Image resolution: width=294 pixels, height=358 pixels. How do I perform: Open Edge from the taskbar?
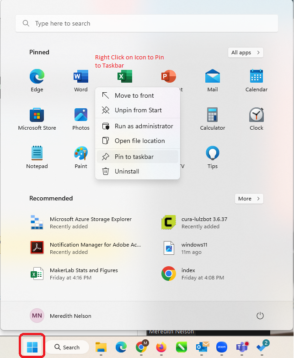click(121, 347)
